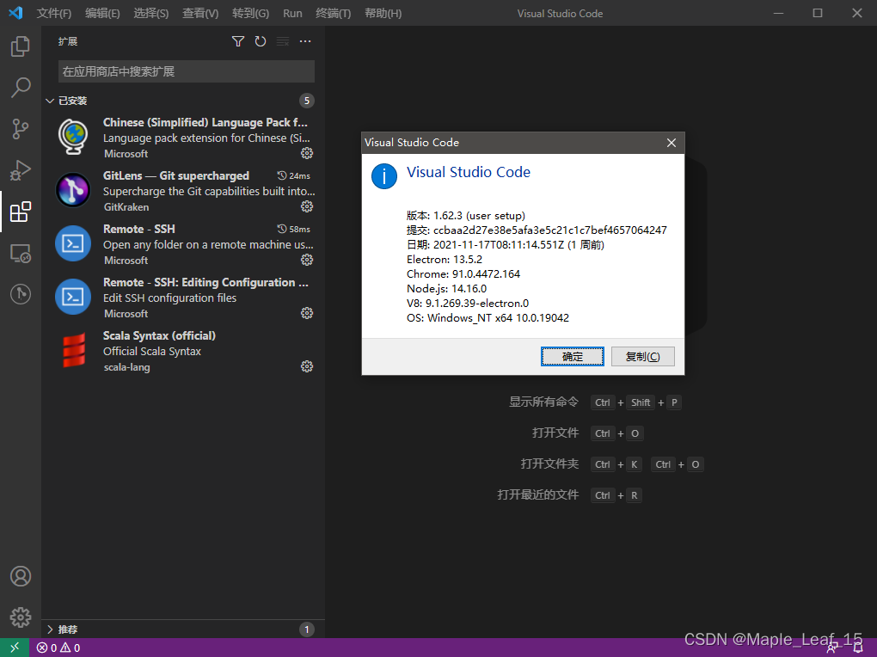The width and height of the screenshot is (877, 657).
Task: Manage Chinese Language Pack extension gear
Action: 307,153
